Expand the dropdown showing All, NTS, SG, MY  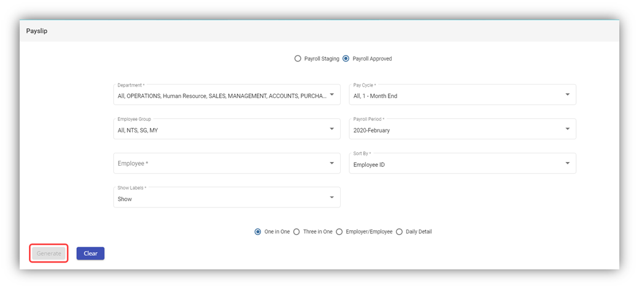pyautogui.click(x=221, y=129)
